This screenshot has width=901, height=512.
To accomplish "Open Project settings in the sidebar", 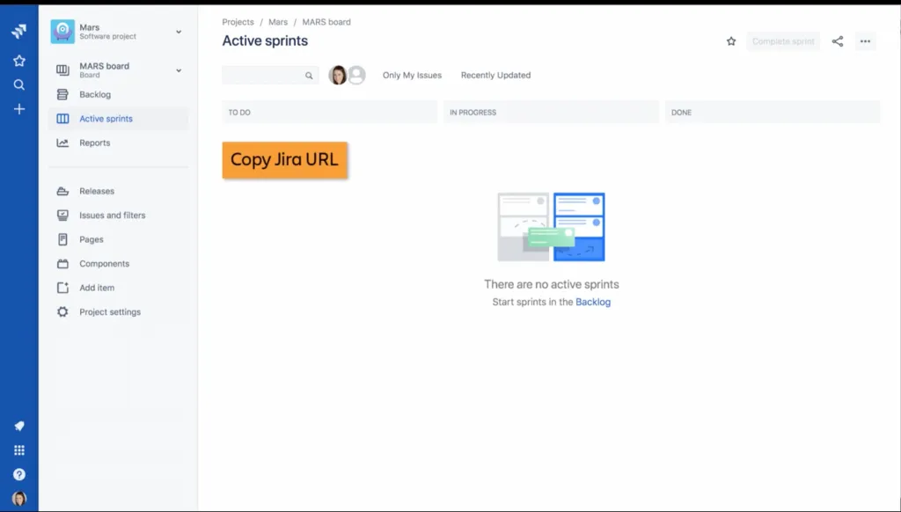I will [x=119, y=311].
